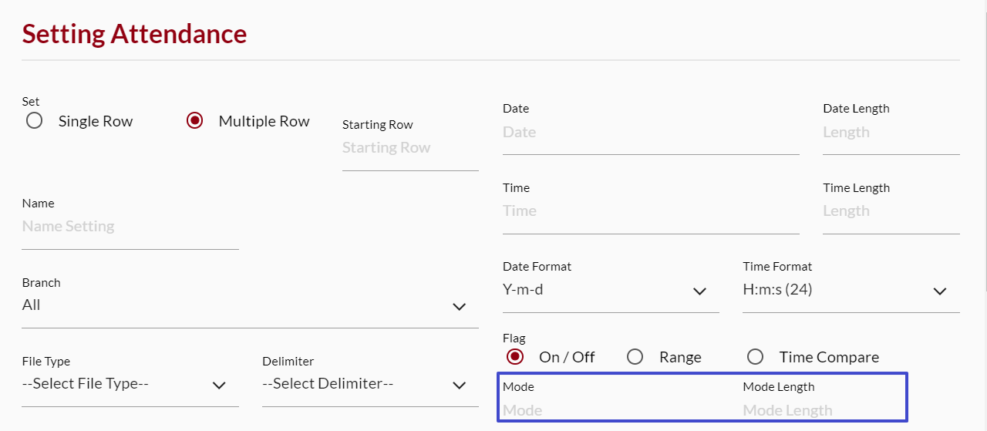This screenshot has height=431, width=987.
Task: Select the Single Row radio button
Action: click(34, 121)
